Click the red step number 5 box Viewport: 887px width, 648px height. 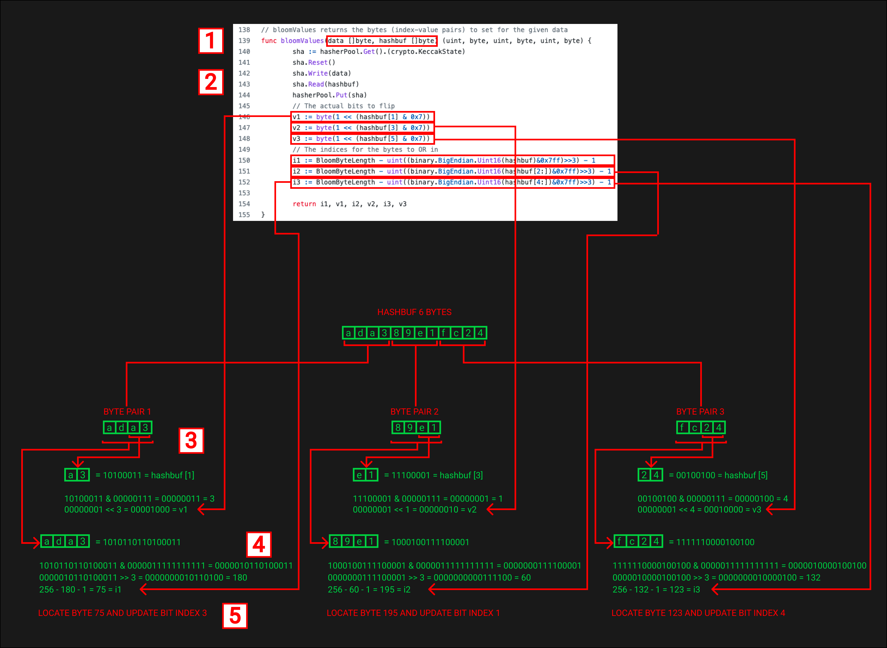[235, 615]
